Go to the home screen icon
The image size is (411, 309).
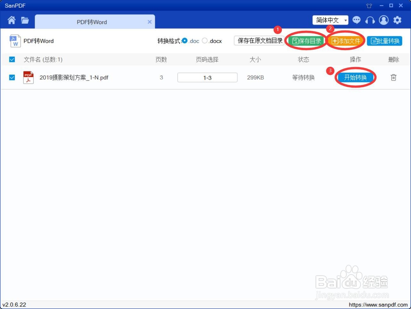point(11,20)
